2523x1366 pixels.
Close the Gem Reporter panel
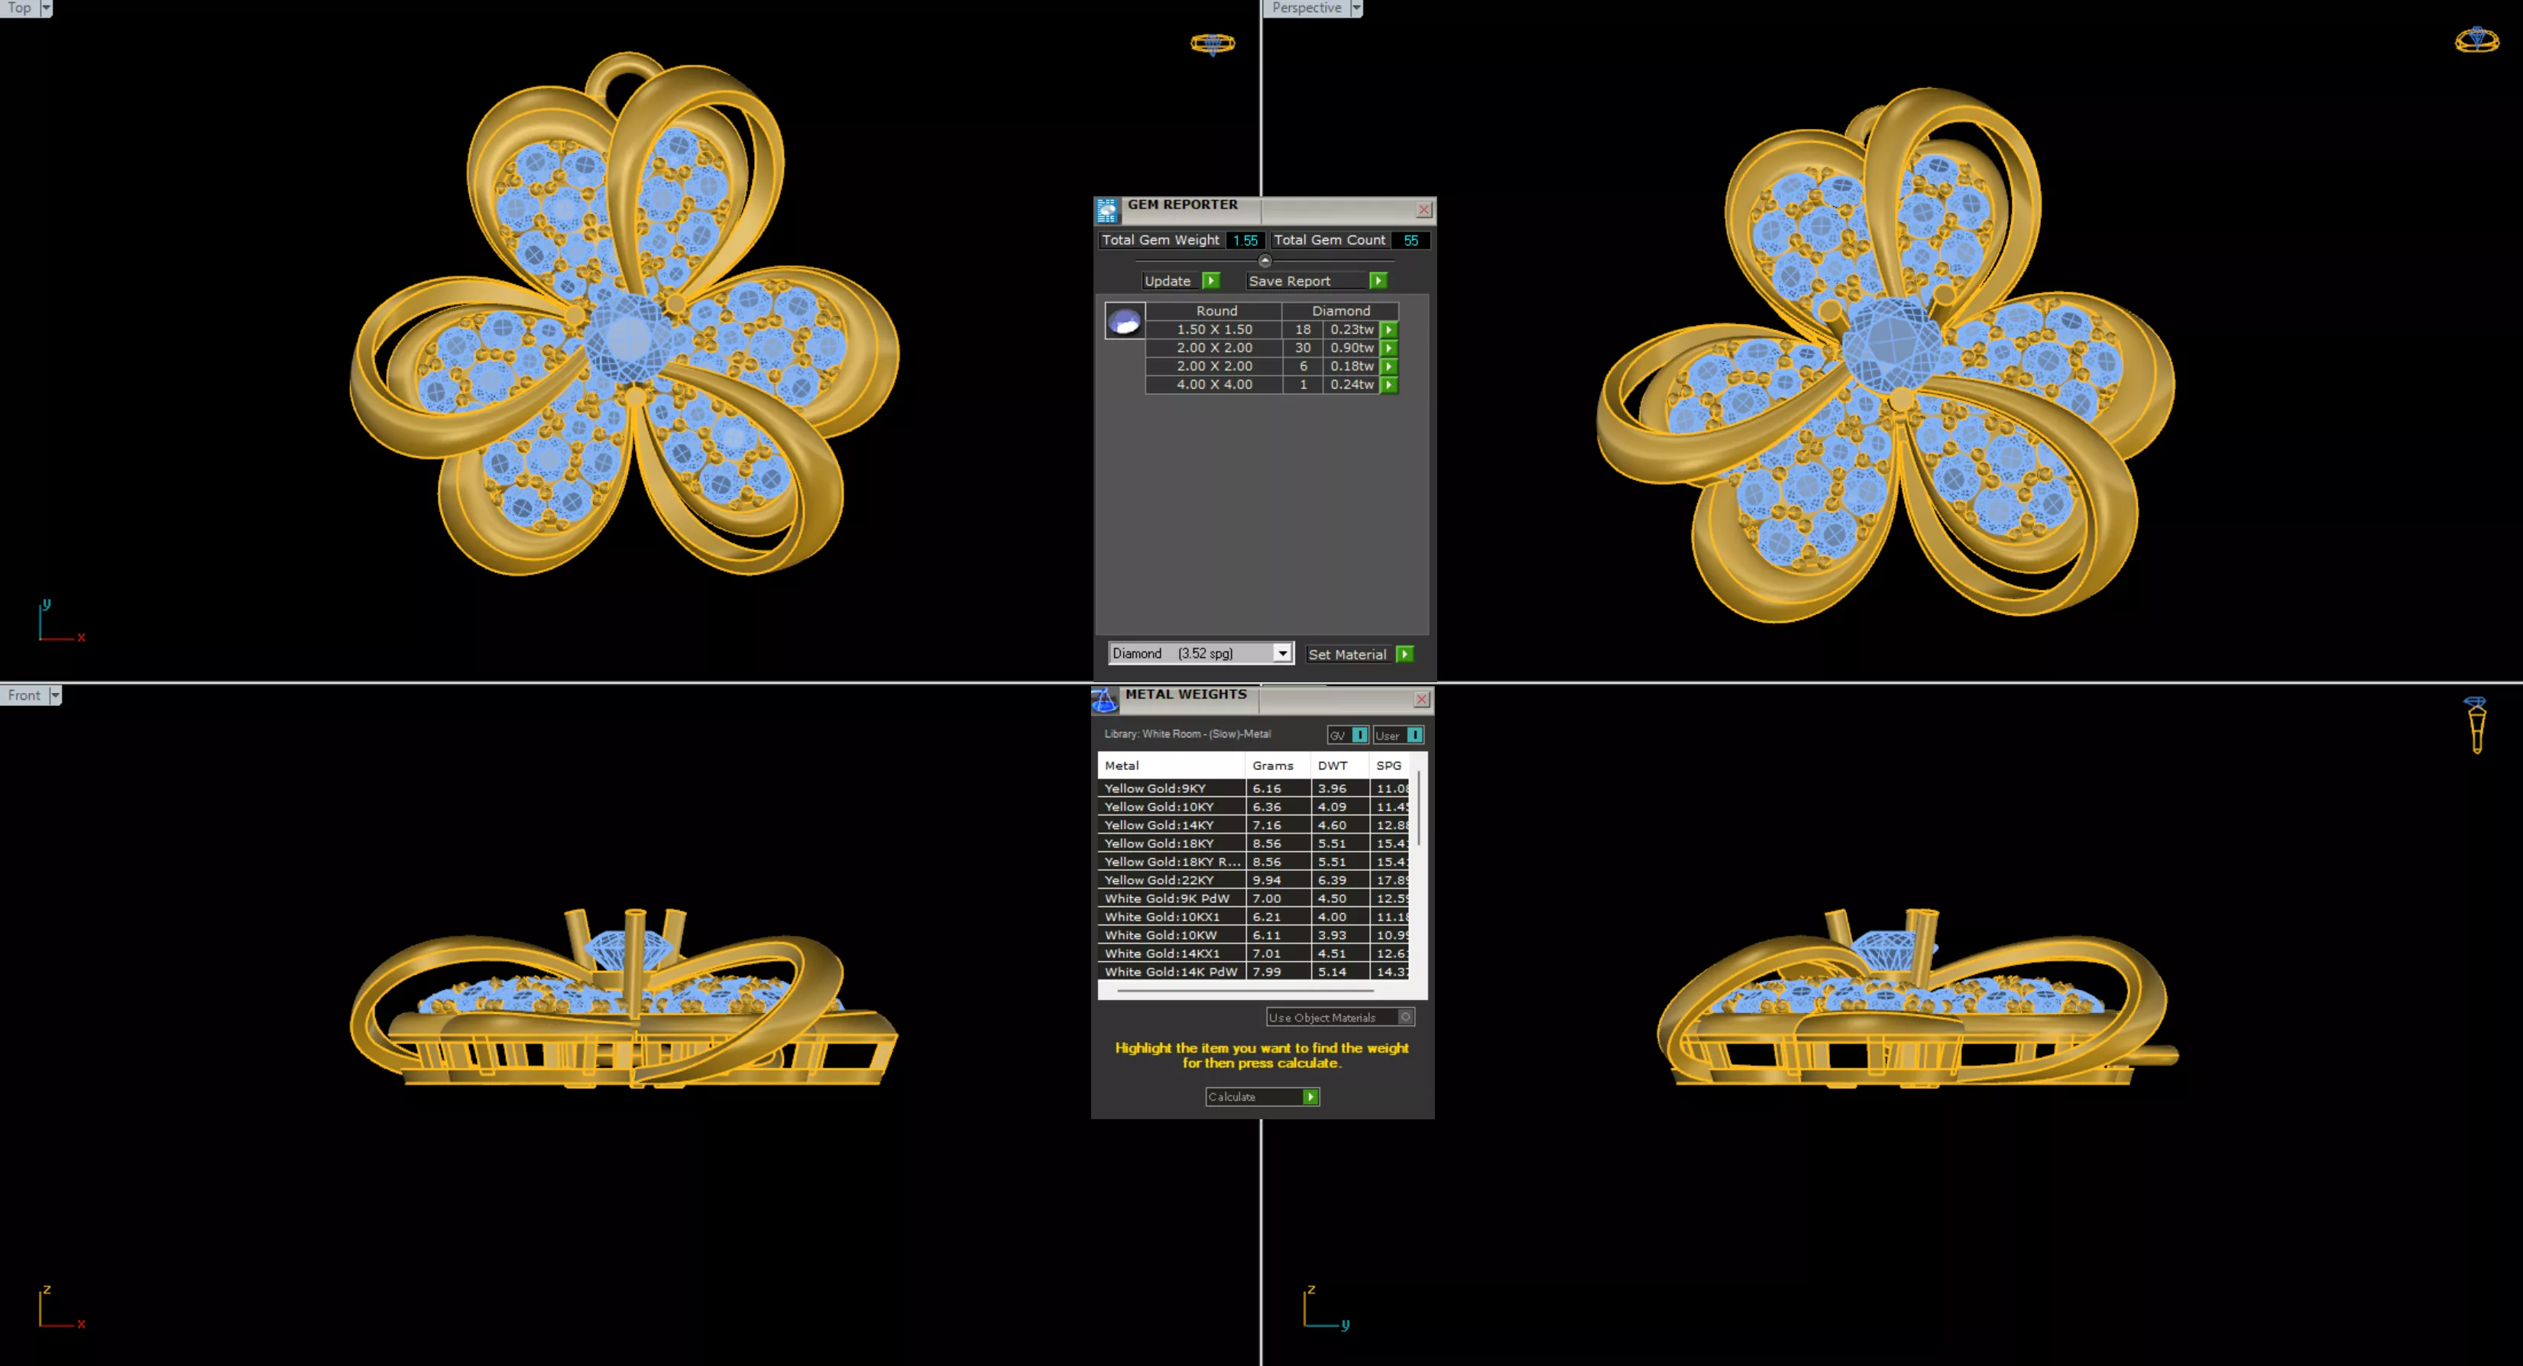click(x=1424, y=209)
